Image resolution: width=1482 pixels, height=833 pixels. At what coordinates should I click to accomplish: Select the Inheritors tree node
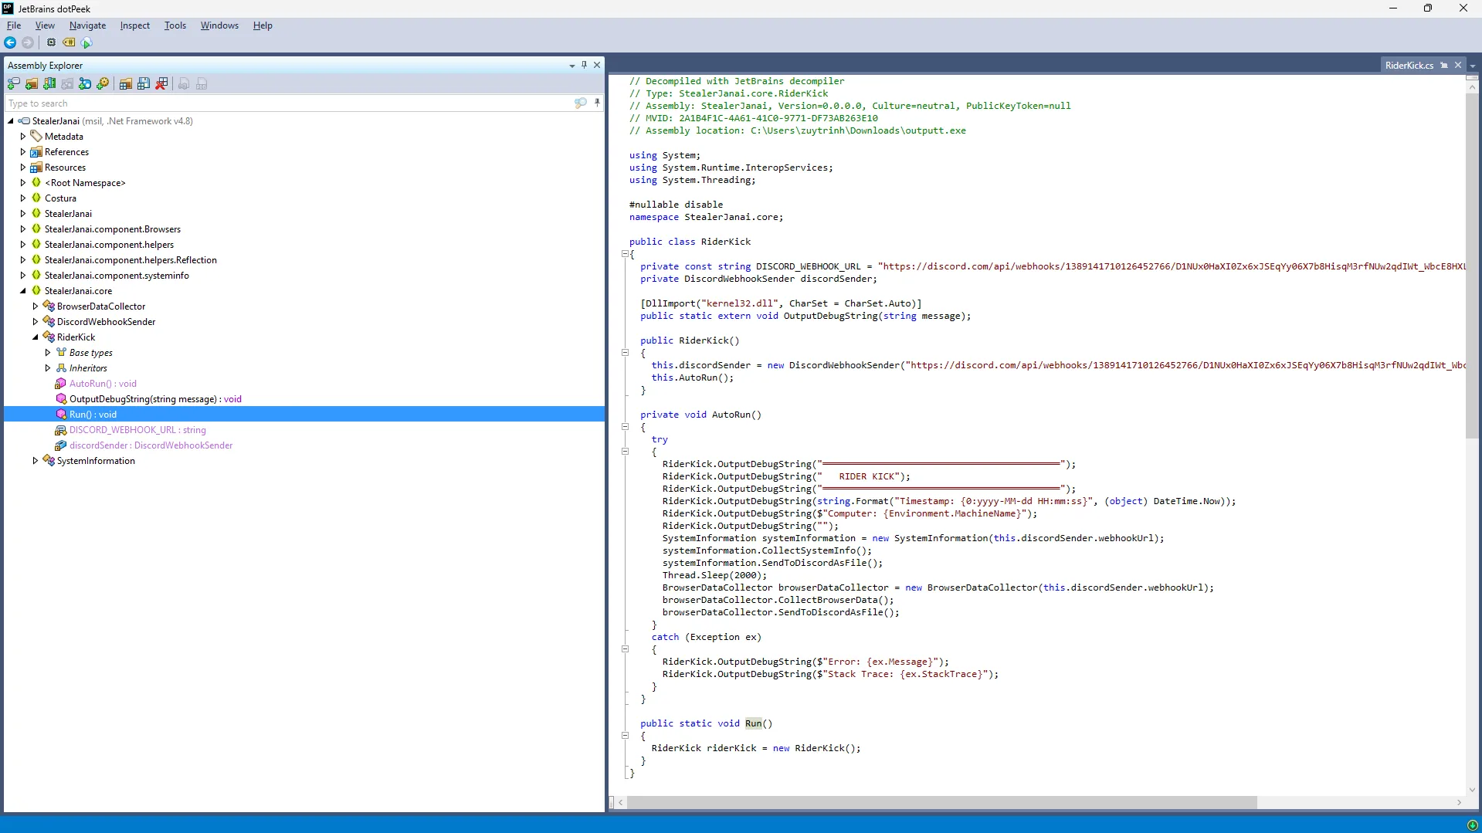pos(88,368)
